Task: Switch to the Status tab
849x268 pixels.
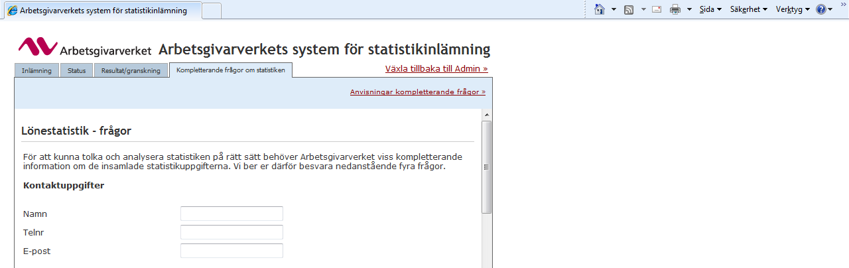Action: [x=76, y=70]
